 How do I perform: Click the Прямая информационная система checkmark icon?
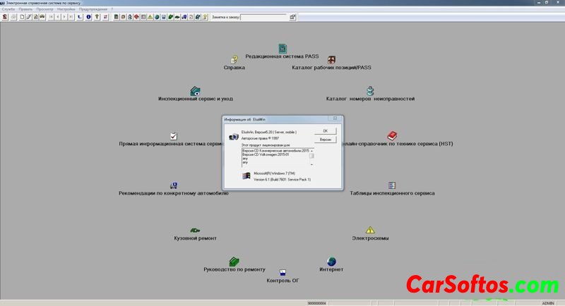[174, 136]
